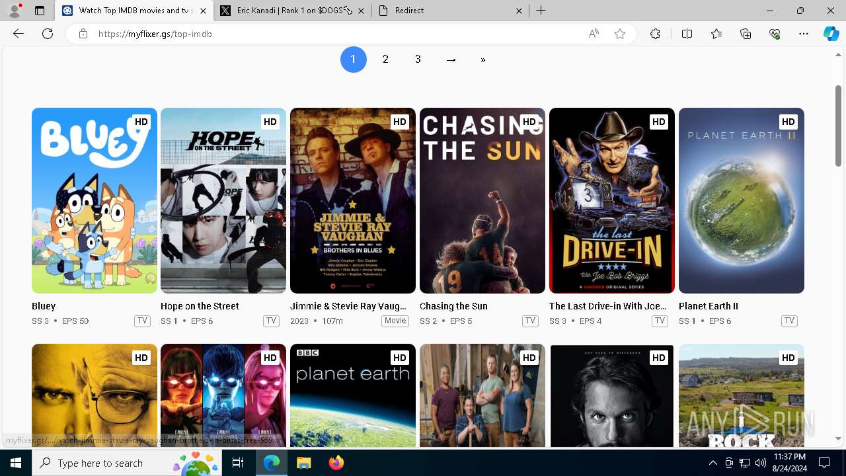This screenshot has width=846, height=476.
Task: Open volume control speaker icon
Action: coord(761,463)
